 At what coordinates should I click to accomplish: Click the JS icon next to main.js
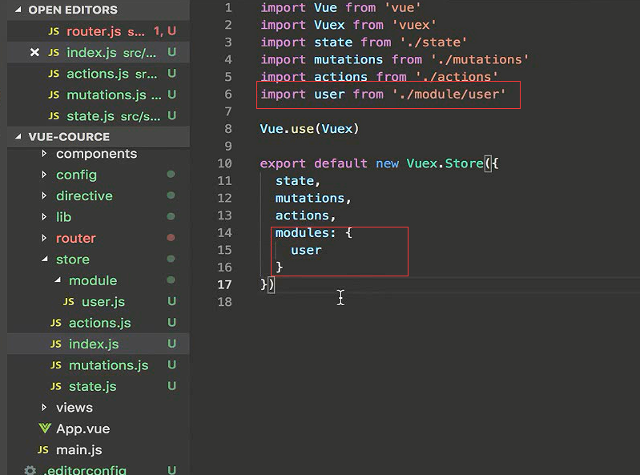(43, 449)
